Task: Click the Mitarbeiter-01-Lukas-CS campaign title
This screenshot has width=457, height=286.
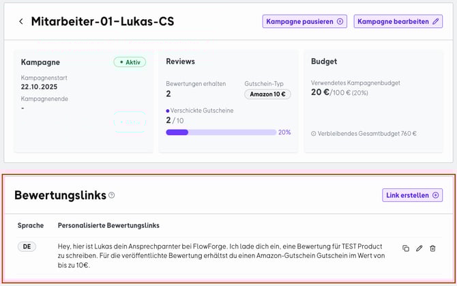Action: point(102,22)
